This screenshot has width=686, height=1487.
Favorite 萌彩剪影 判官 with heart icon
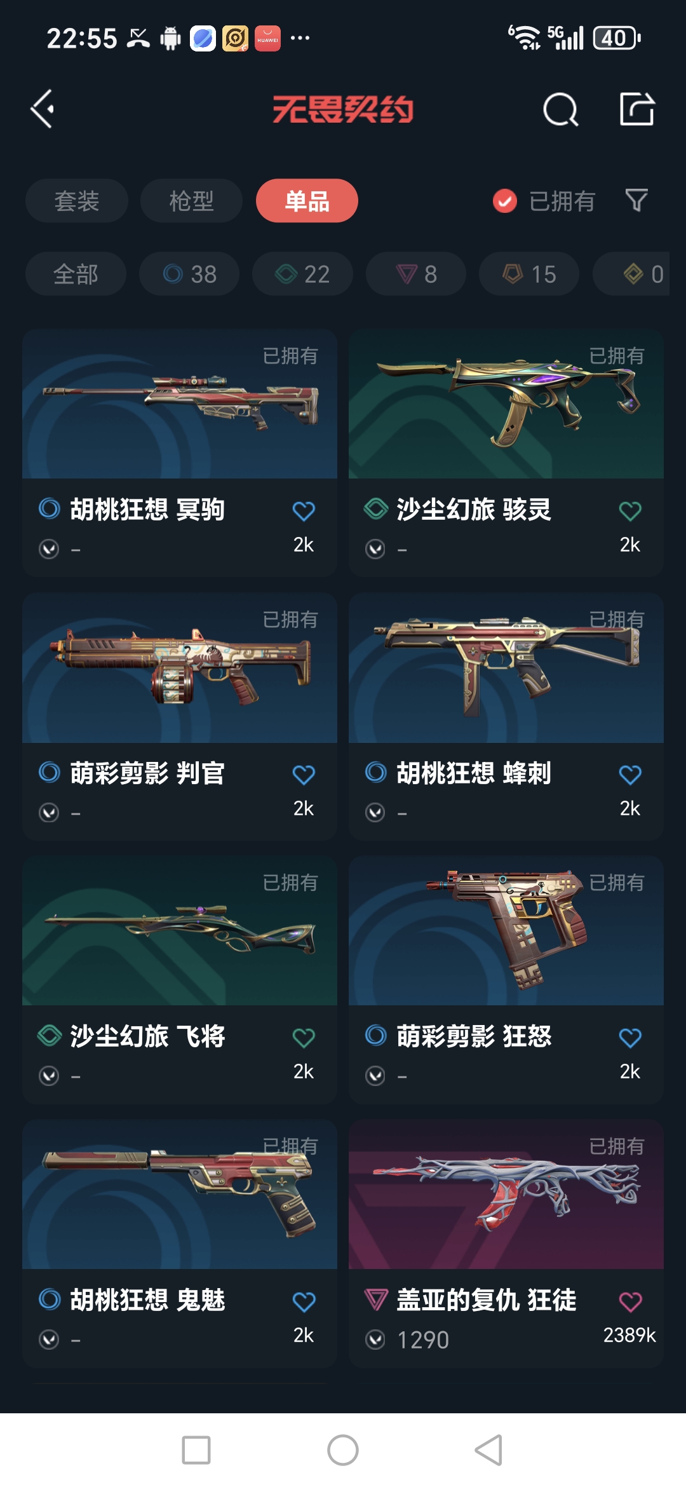[x=304, y=774]
